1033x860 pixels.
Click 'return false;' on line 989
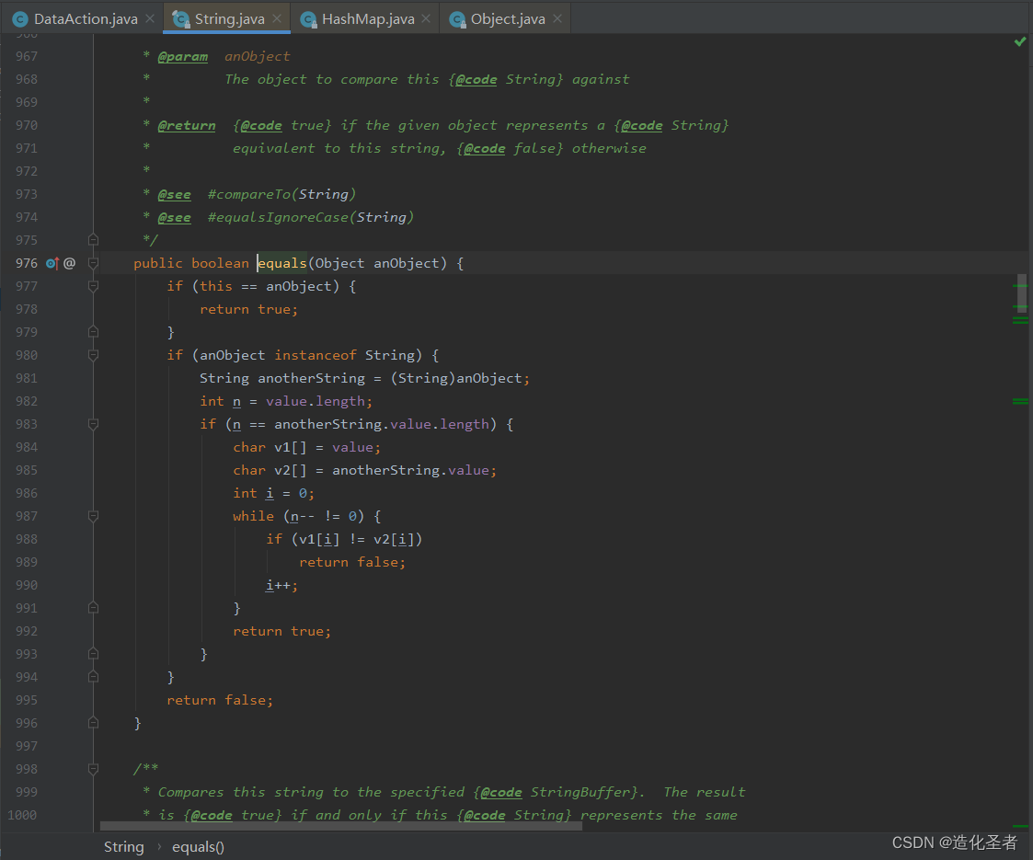coord(352,562)
